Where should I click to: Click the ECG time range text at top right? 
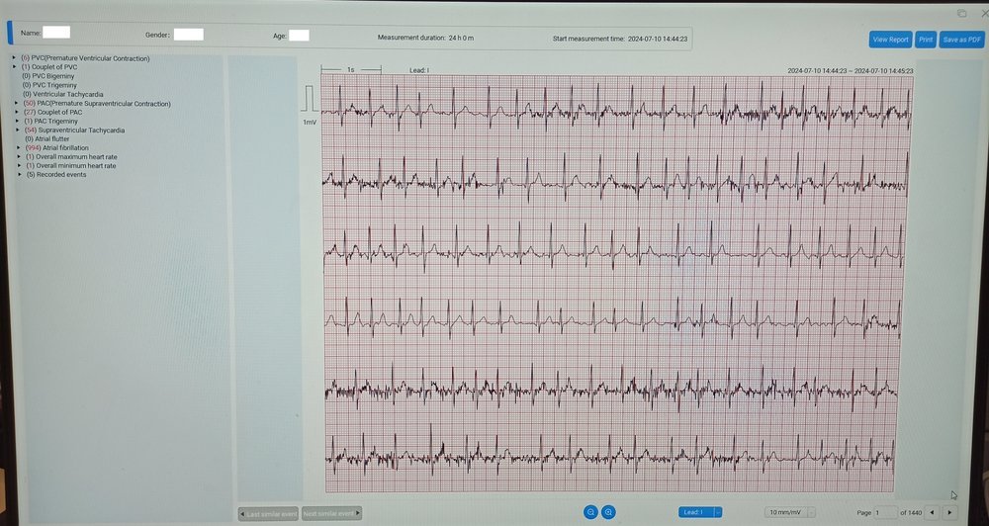pyautogui.click(x=851, y=70)
